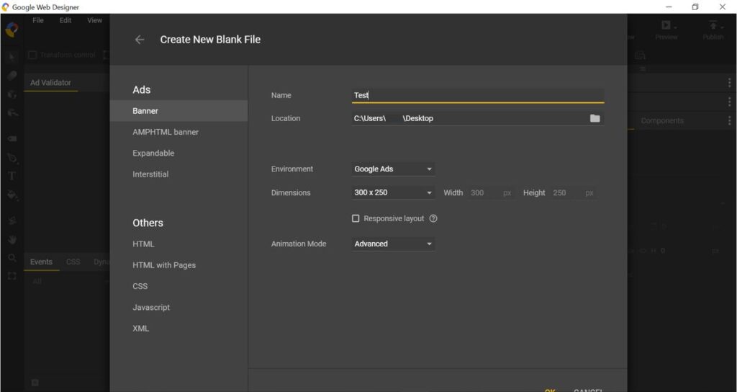Open the All filter dropdown in the Events panel
This screenshot has height=392, width=737.
click(69, 282)
